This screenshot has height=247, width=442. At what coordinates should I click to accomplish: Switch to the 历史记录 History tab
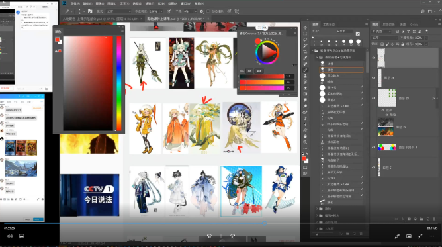click(x=388, y=25)
